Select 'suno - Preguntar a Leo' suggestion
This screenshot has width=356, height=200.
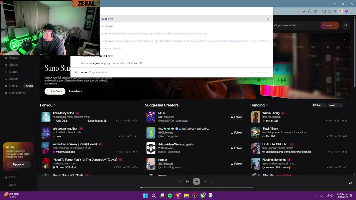pyautogui.click(x=172, y=72)
